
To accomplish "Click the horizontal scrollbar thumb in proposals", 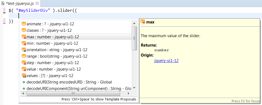I will pyautogui.click(x=73, y=94).
